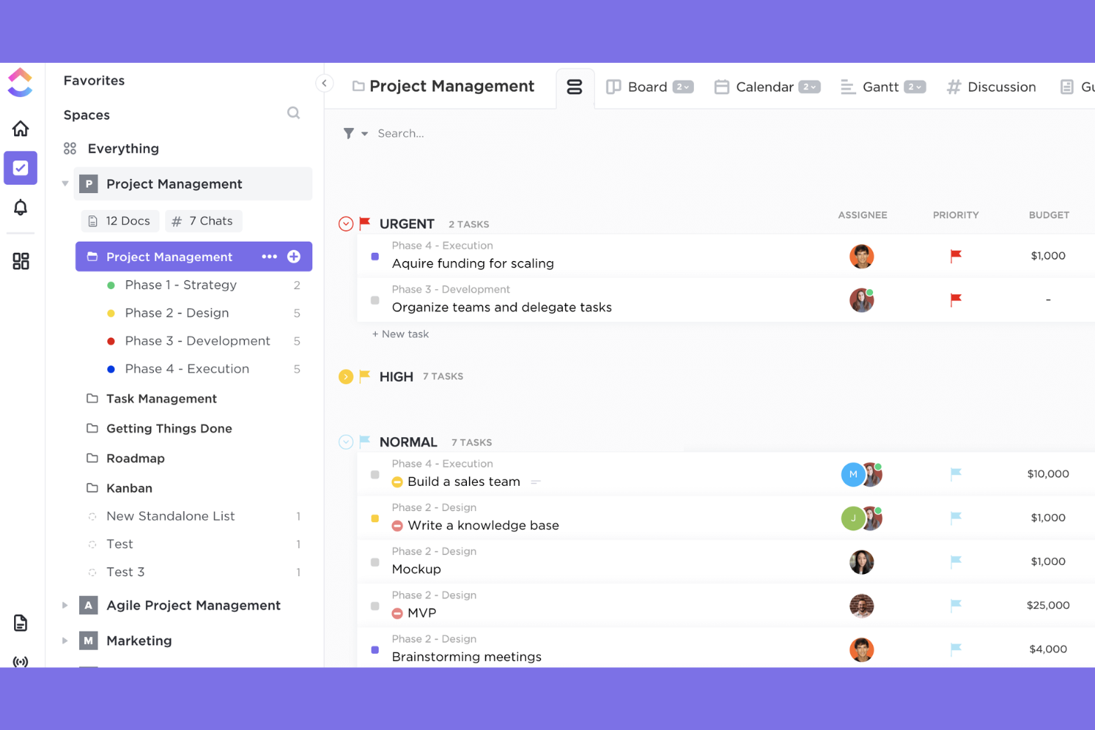Image resolution: width=1095 pixels, height=730 pixels.
Task: Open the Dashboards grid icon
Action: 21,261
